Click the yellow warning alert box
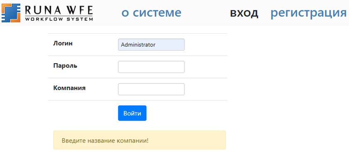The width and height of the screenshot is (349, 152). [x=140, y=140]
